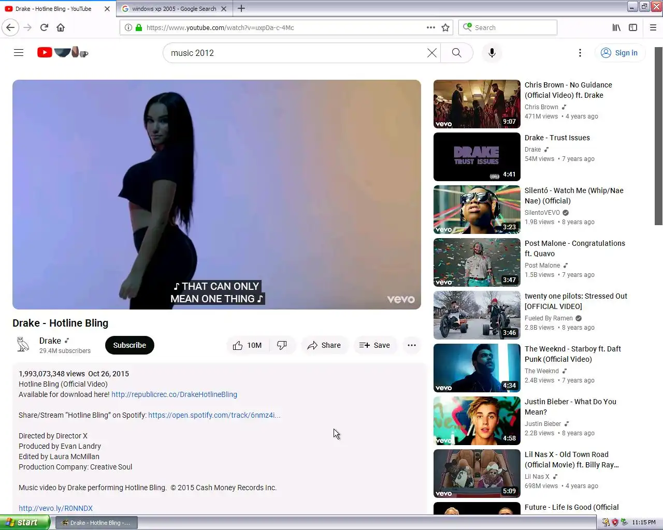Clear the YouTube search text with X
The height and width of the screenshot is (530, 663).
click(x=431, y=53)
